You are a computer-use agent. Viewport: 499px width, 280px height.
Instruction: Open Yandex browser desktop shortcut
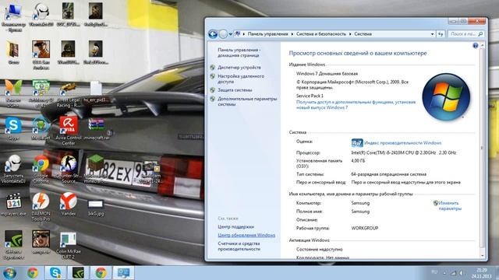(69, 204)
